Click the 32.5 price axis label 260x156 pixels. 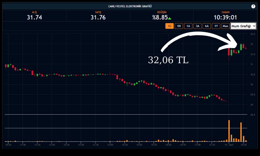(x=253, y=34)
